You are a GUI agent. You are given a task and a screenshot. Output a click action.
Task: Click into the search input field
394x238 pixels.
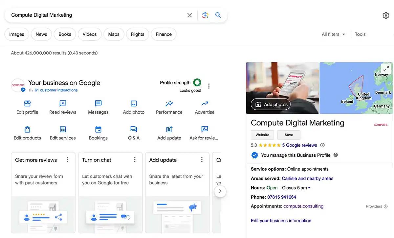pos(97,15)
